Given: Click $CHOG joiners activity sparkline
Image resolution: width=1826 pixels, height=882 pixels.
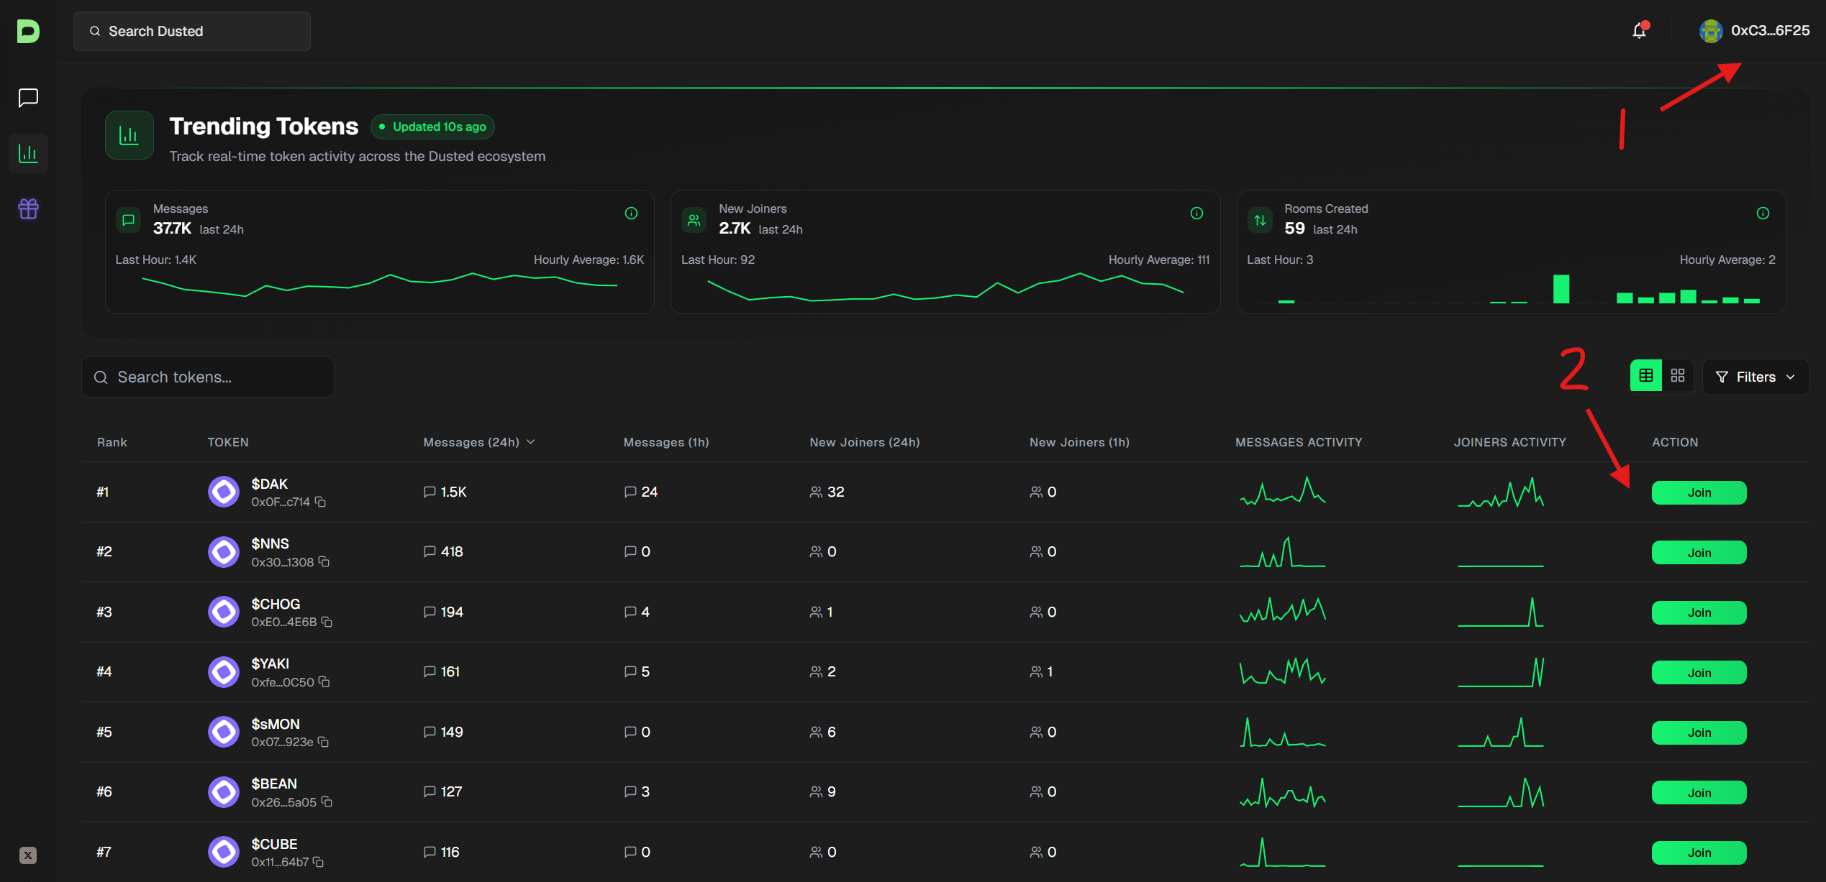Looking at the screenshot, I should point(1501,612).
